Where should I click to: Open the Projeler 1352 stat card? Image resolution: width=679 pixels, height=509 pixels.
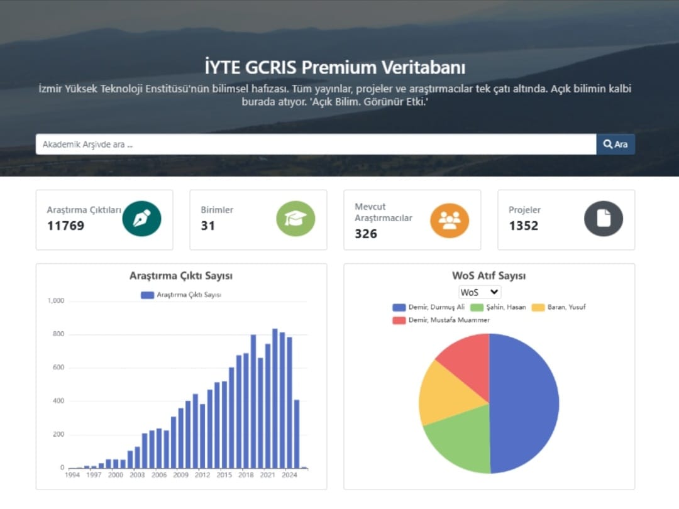coord(566,219)
